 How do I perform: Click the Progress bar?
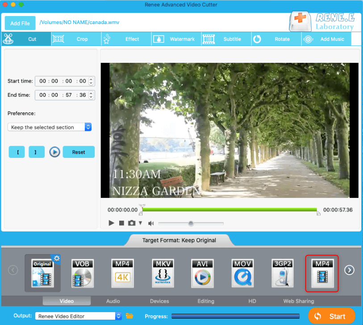[235, 316]
